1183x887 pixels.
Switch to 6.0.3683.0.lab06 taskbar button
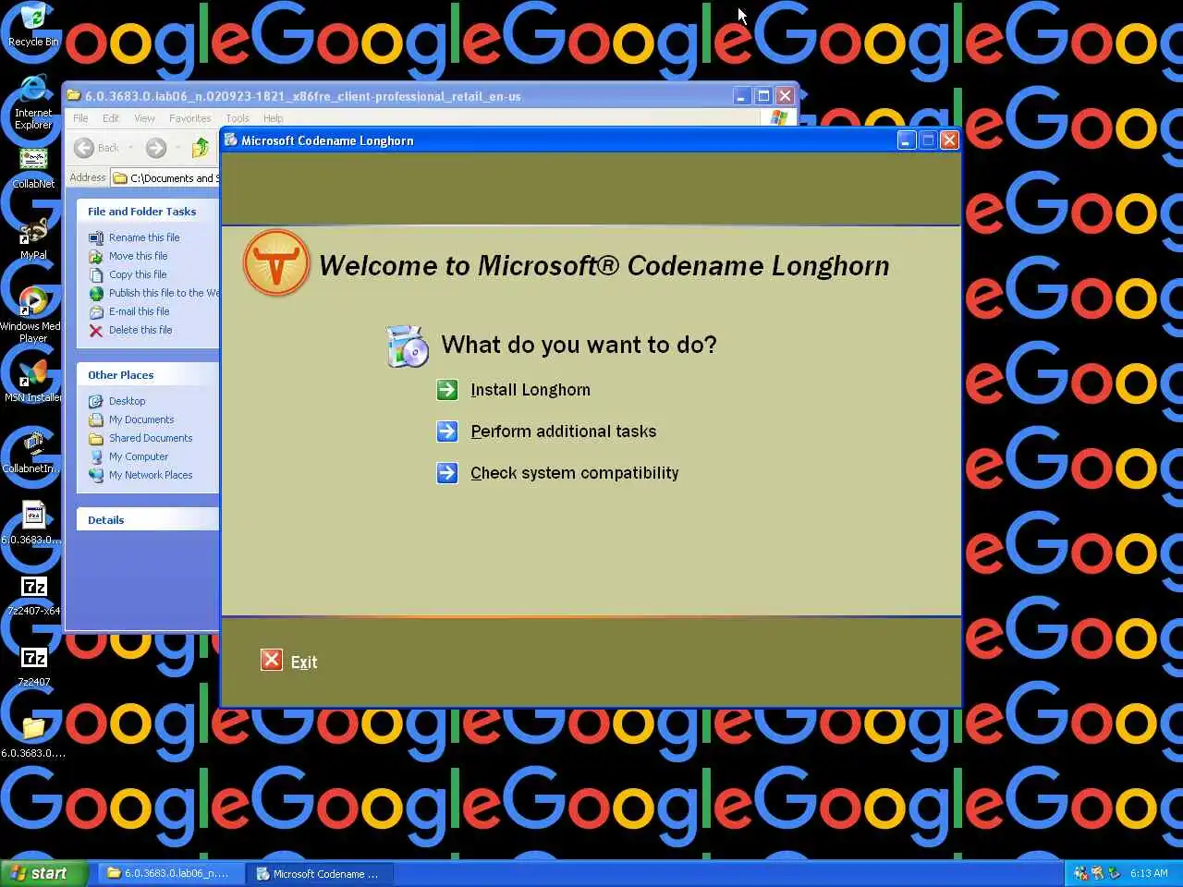point(171,873)
